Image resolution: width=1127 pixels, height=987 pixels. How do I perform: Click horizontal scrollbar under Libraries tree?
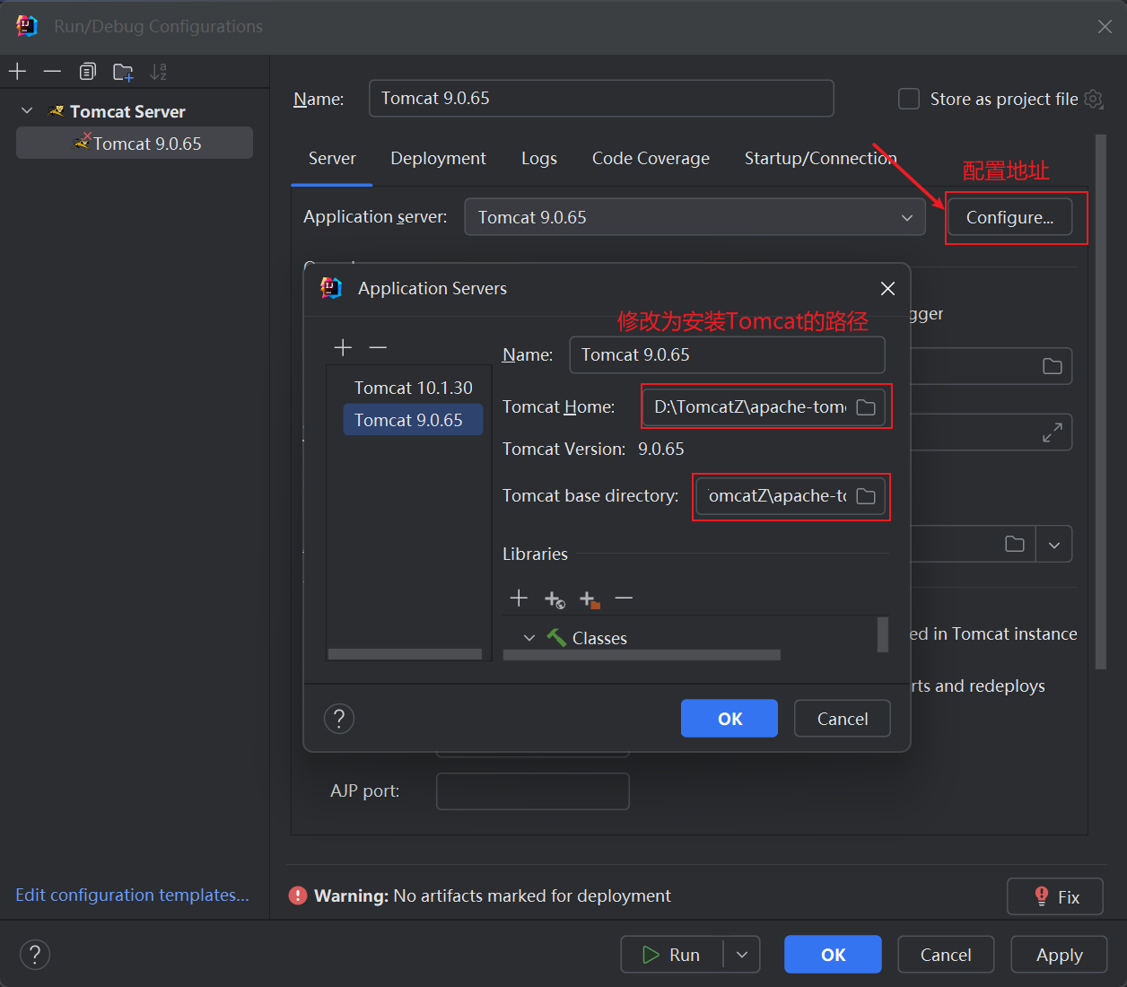pyautogui.click(x=642, y=655)
